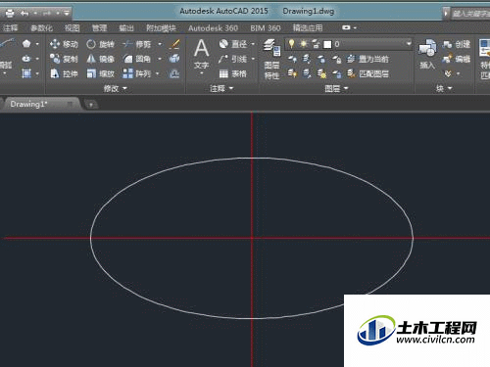Expand the Annotation (注释) panel below Text
Viewport: 490px width, 367px height.
[x=221, y=88]
